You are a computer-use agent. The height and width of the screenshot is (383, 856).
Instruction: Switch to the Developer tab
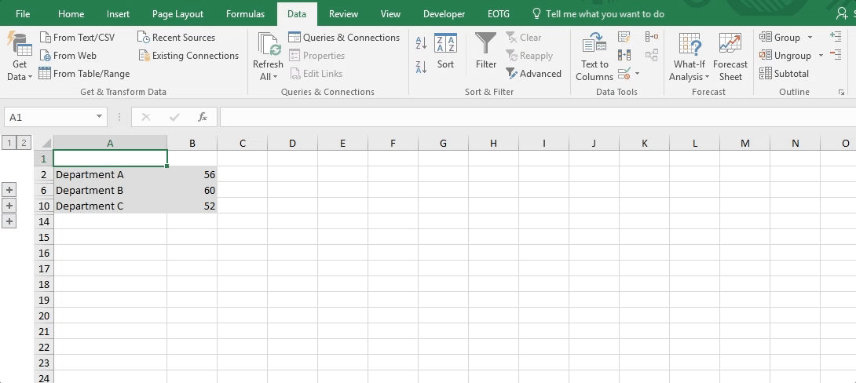(x=444, y=14)
